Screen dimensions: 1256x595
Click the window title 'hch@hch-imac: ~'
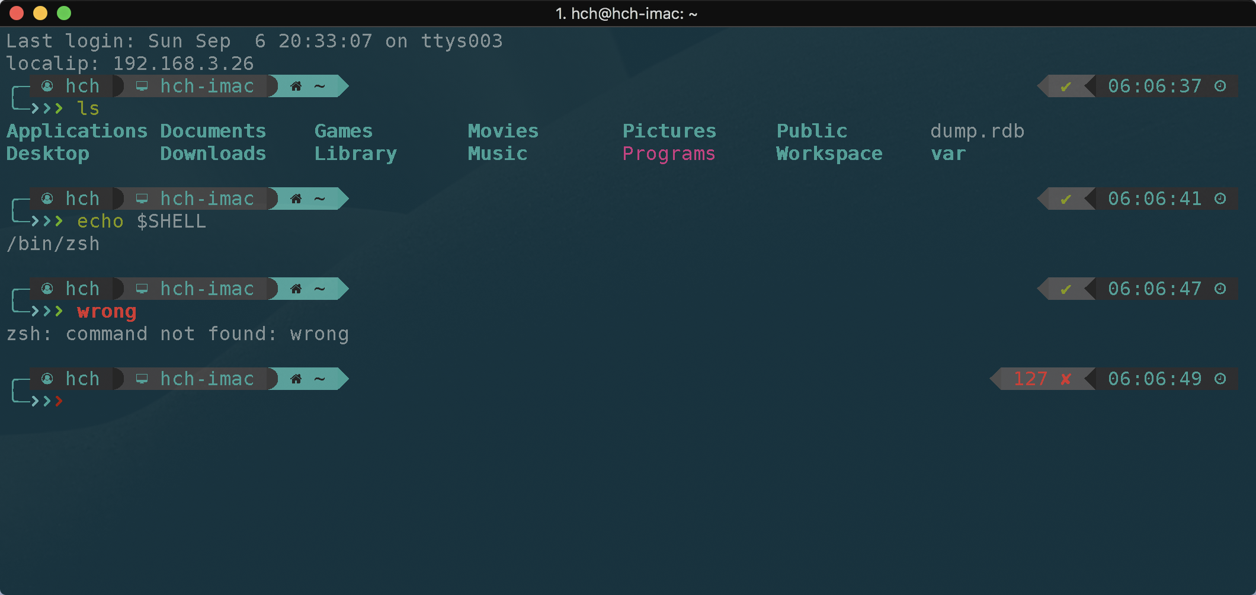click(634, 13)
